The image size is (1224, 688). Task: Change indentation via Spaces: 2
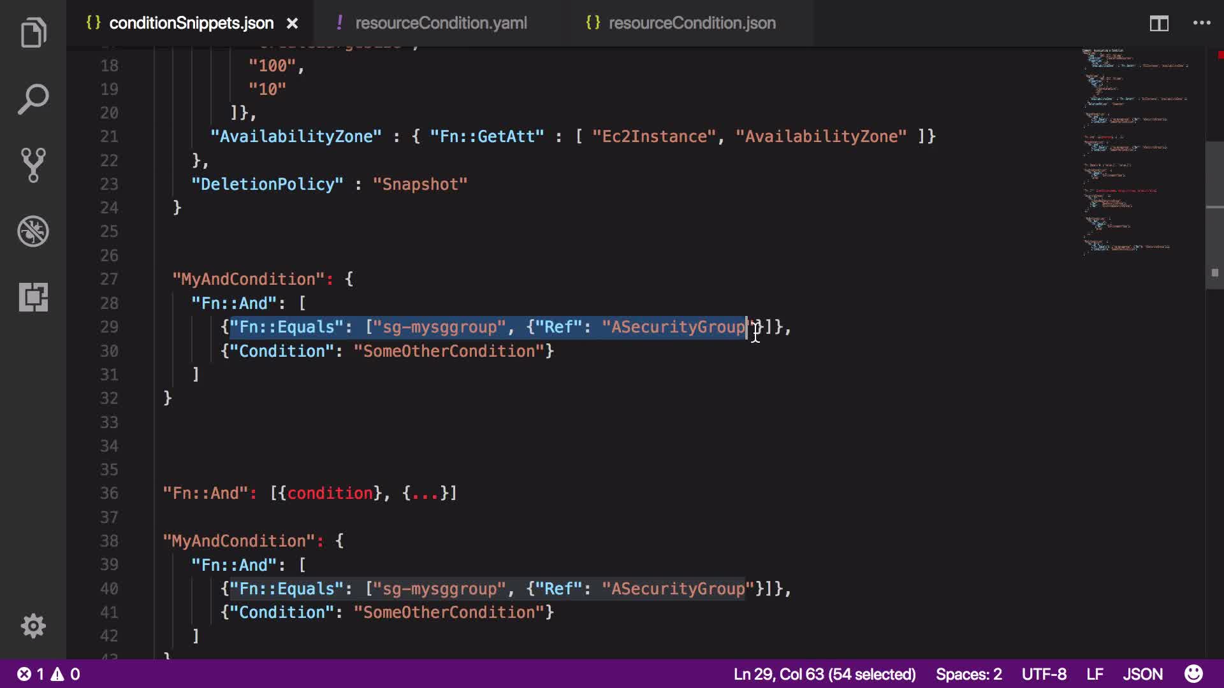tap(968, 674)
